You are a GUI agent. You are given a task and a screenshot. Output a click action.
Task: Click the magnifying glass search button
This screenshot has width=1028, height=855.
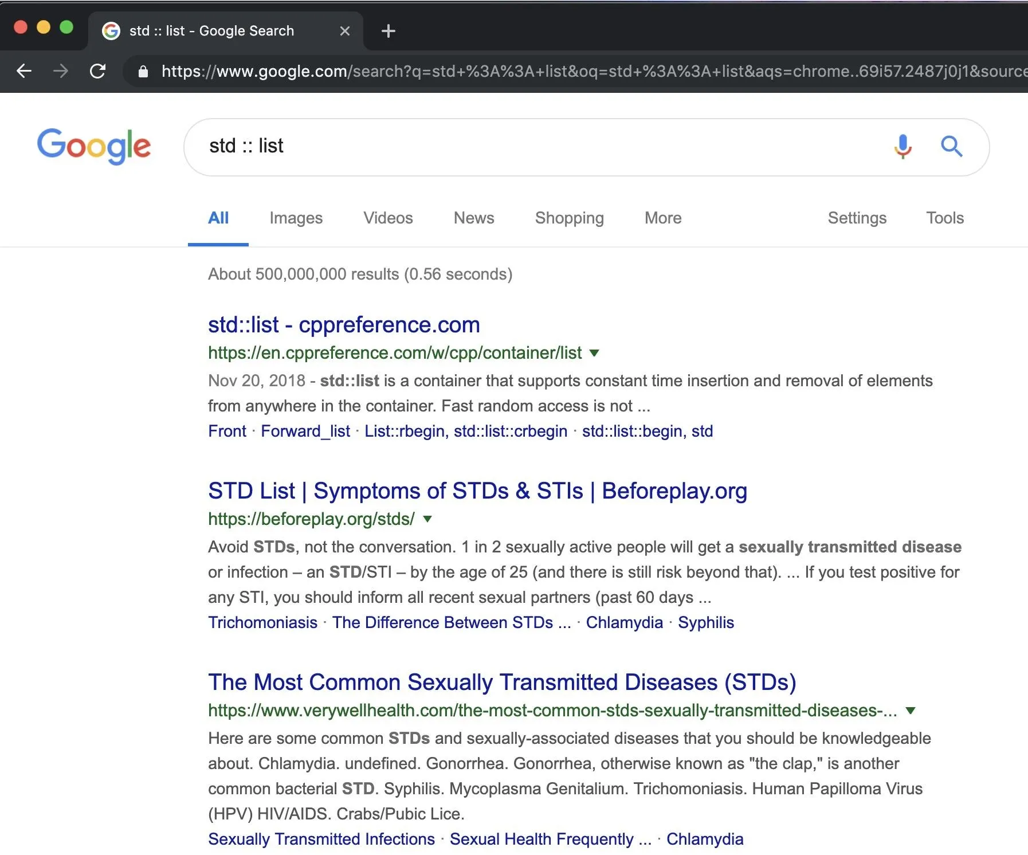(951, 146)
